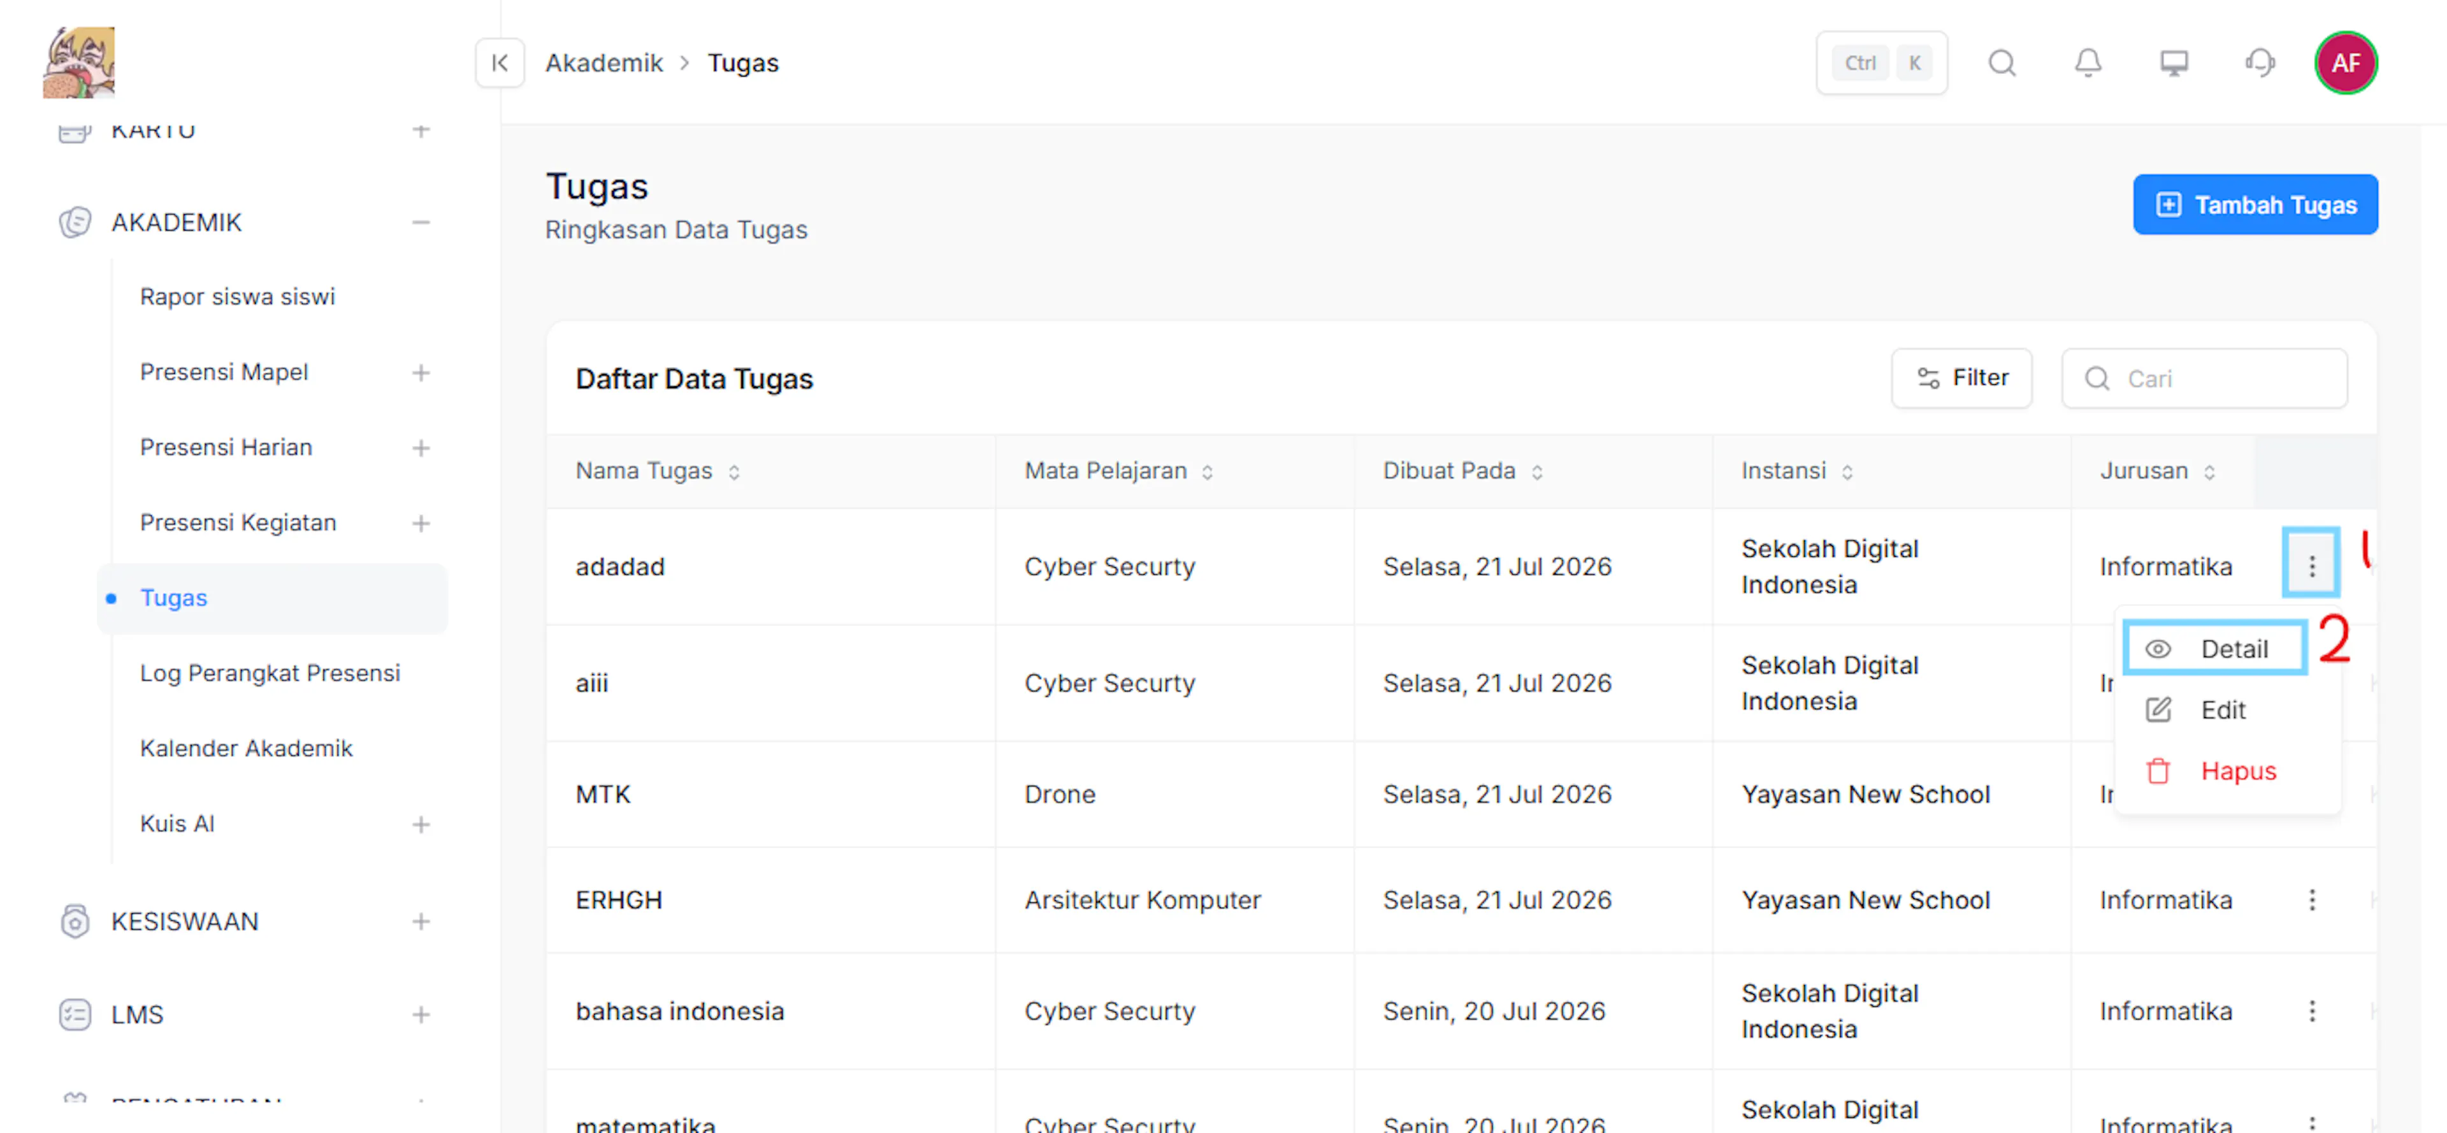This screenshot has height=1133, width=2447.
Task: Select the Tugas sidebar item
Action: click(271, 597)
